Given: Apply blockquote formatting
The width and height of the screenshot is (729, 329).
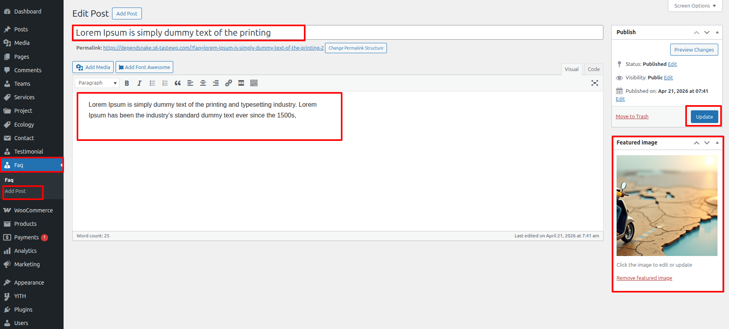Looking at the screenshot, I should 178,83.
